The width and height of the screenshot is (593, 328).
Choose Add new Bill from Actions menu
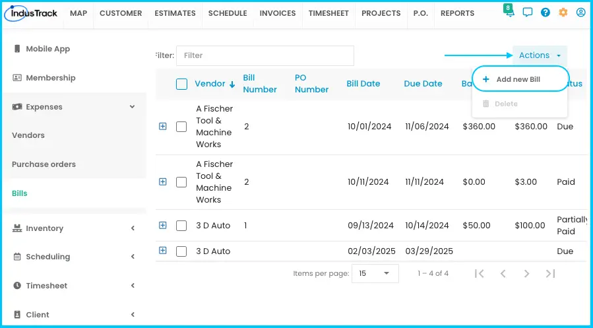(520, 79)
